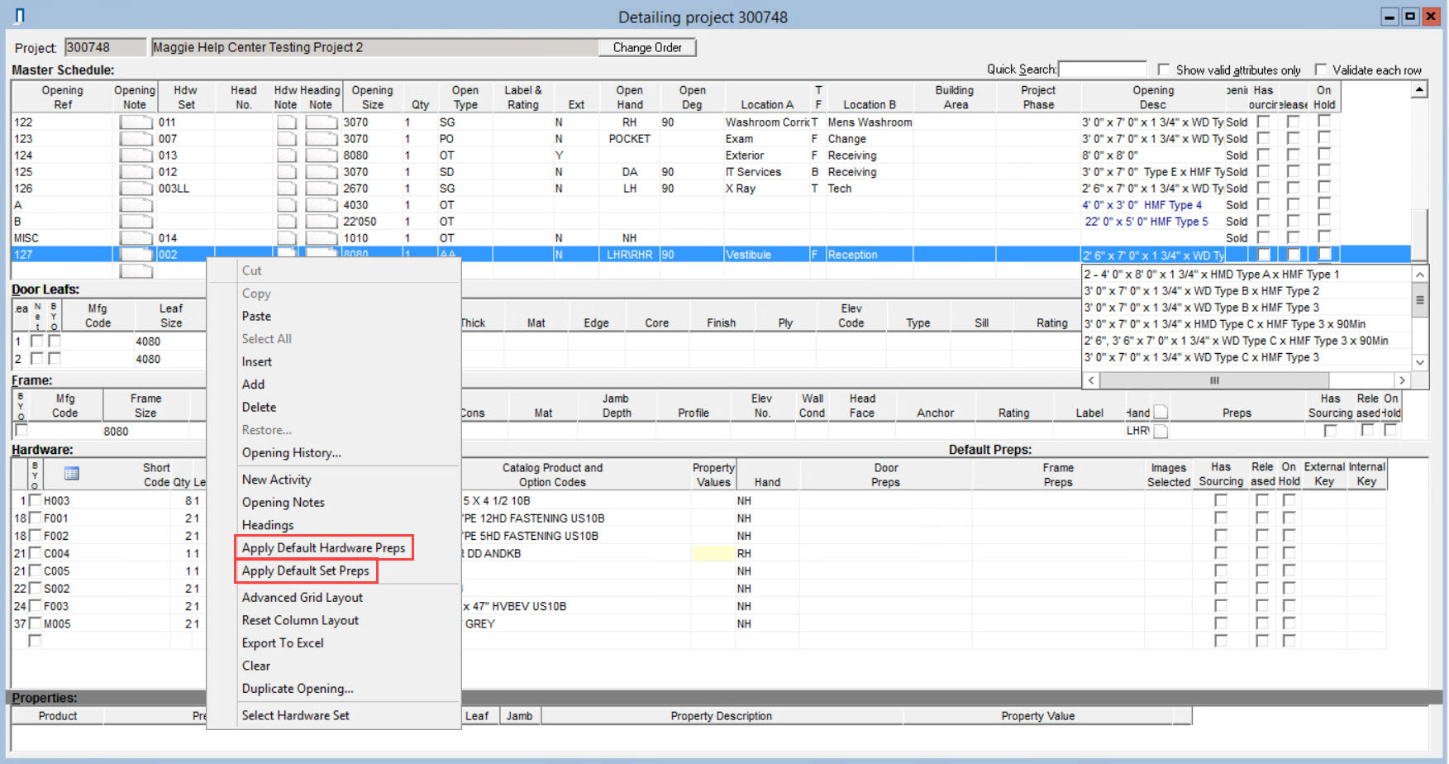Click the Opening Ref column header
The image size is (1449, 764).
pos(63,98)
